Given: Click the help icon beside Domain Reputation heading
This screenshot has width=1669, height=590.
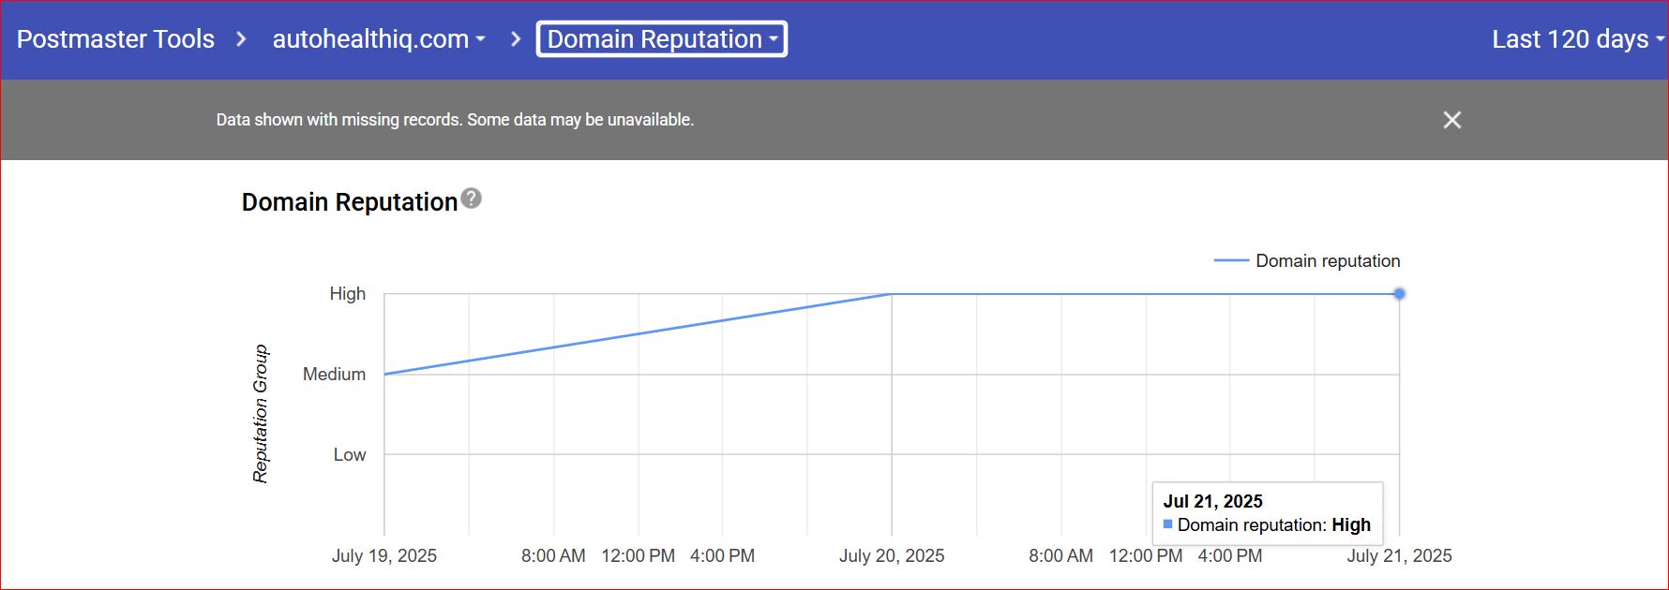Looking at the screenshot, I should [x=472, y=199].
